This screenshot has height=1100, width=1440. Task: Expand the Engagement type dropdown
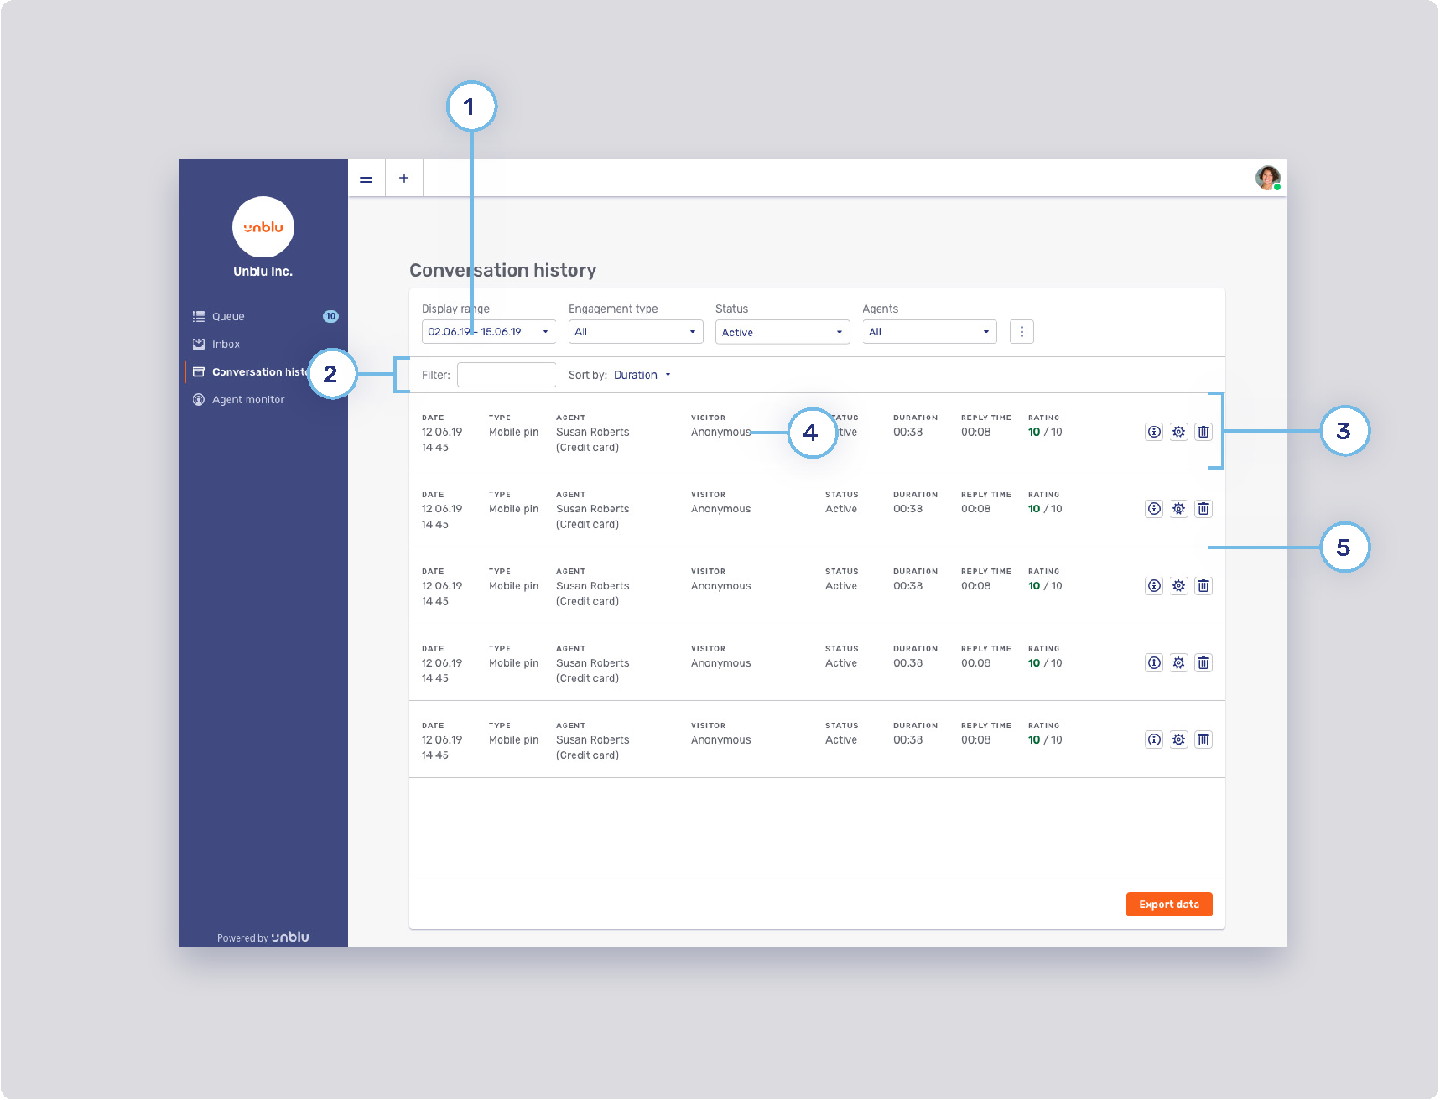click(635, 332)
